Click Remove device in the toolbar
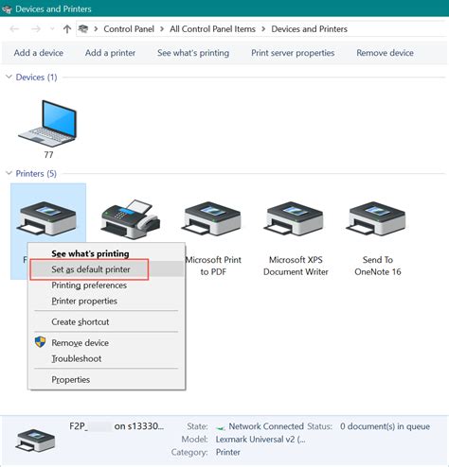 (385, 53)
